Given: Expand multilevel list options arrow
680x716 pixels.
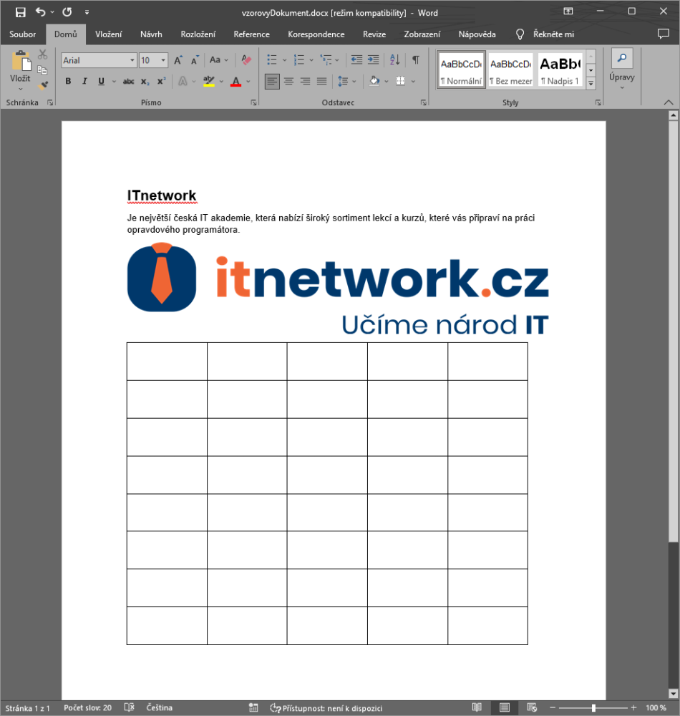Looking at the screenshot, I should click(x=337, y=60).
